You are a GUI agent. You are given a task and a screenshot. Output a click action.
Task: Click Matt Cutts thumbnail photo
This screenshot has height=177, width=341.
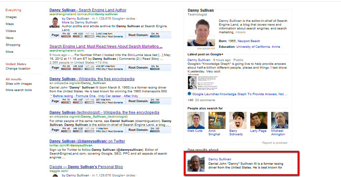tap(196, 120)
